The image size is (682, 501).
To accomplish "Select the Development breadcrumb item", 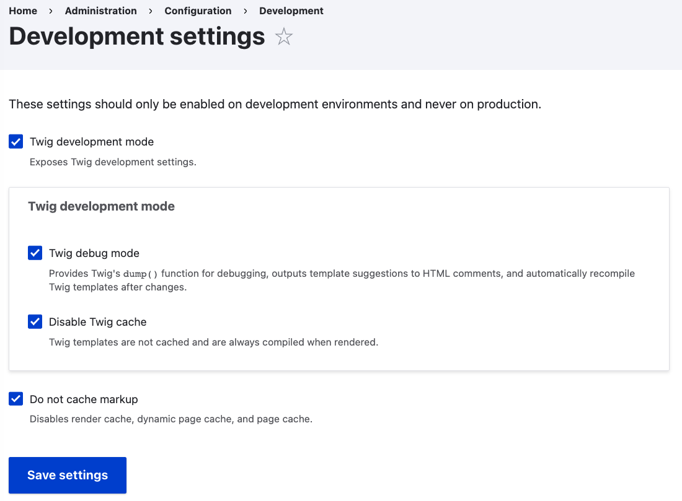I will 291,11.
